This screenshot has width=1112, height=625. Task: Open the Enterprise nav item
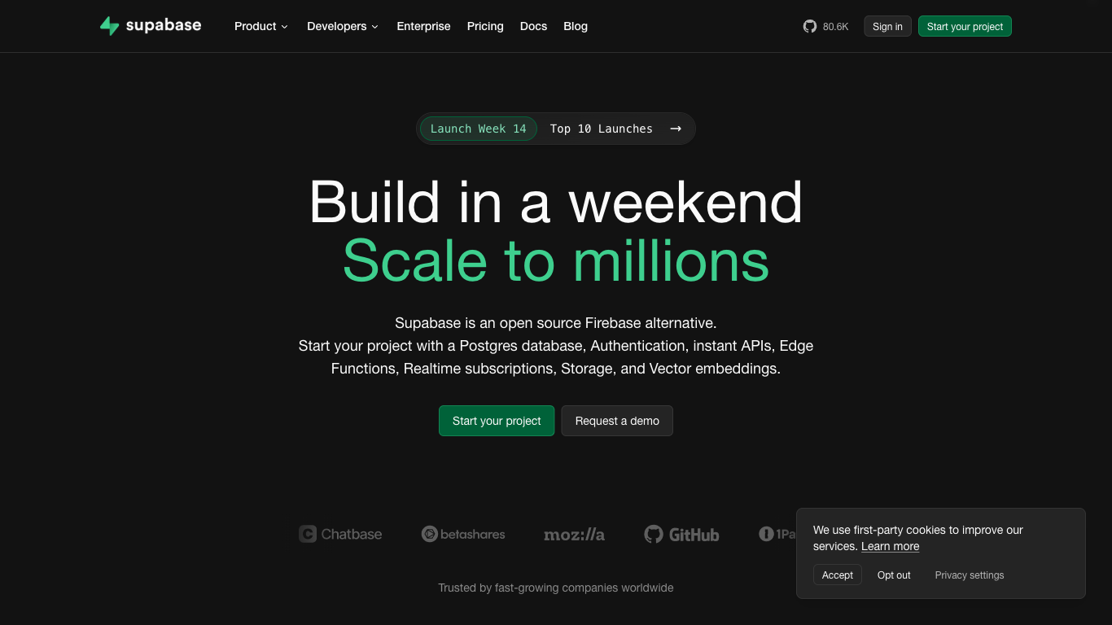point(423,26)
